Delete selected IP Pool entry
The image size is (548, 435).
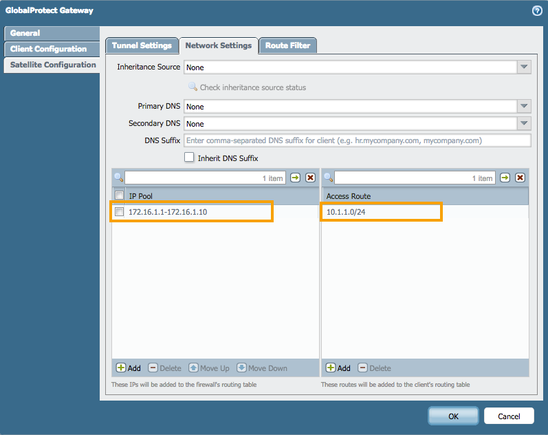tap(164, 368)
